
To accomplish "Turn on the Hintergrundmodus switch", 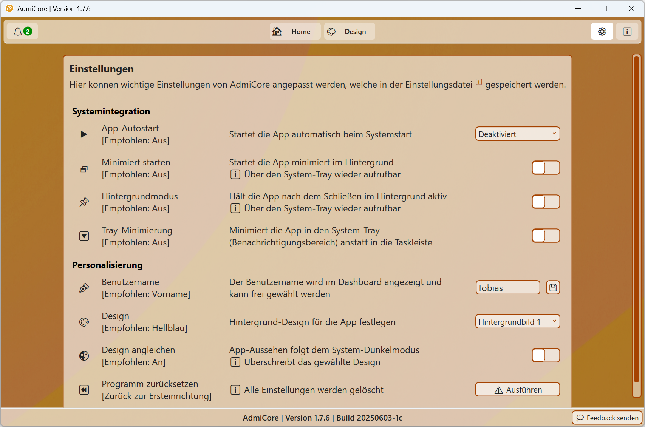I will point(546,202).
